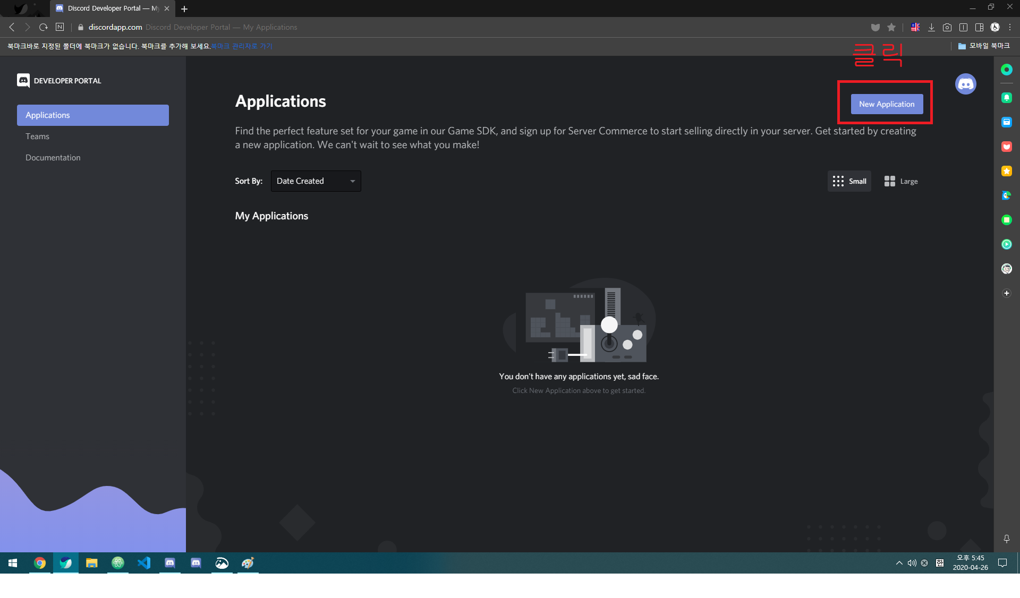The width and height of the screenshot is (1020, 598).
Task: Open the red Pocket-style sidebar panel
Action: 1007,147
